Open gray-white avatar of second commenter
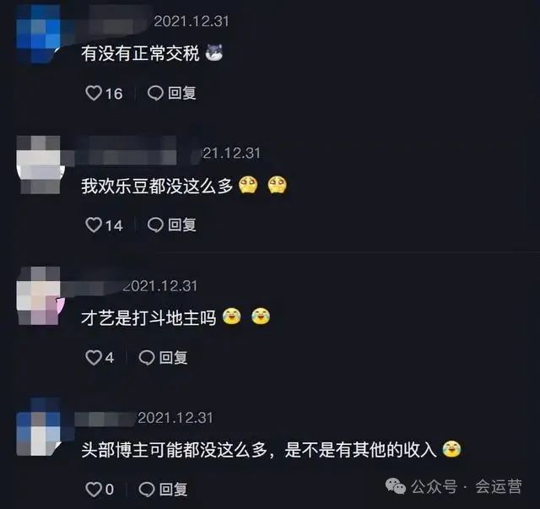Viewport: 540px width, 509px height. (x=40, y=165)
